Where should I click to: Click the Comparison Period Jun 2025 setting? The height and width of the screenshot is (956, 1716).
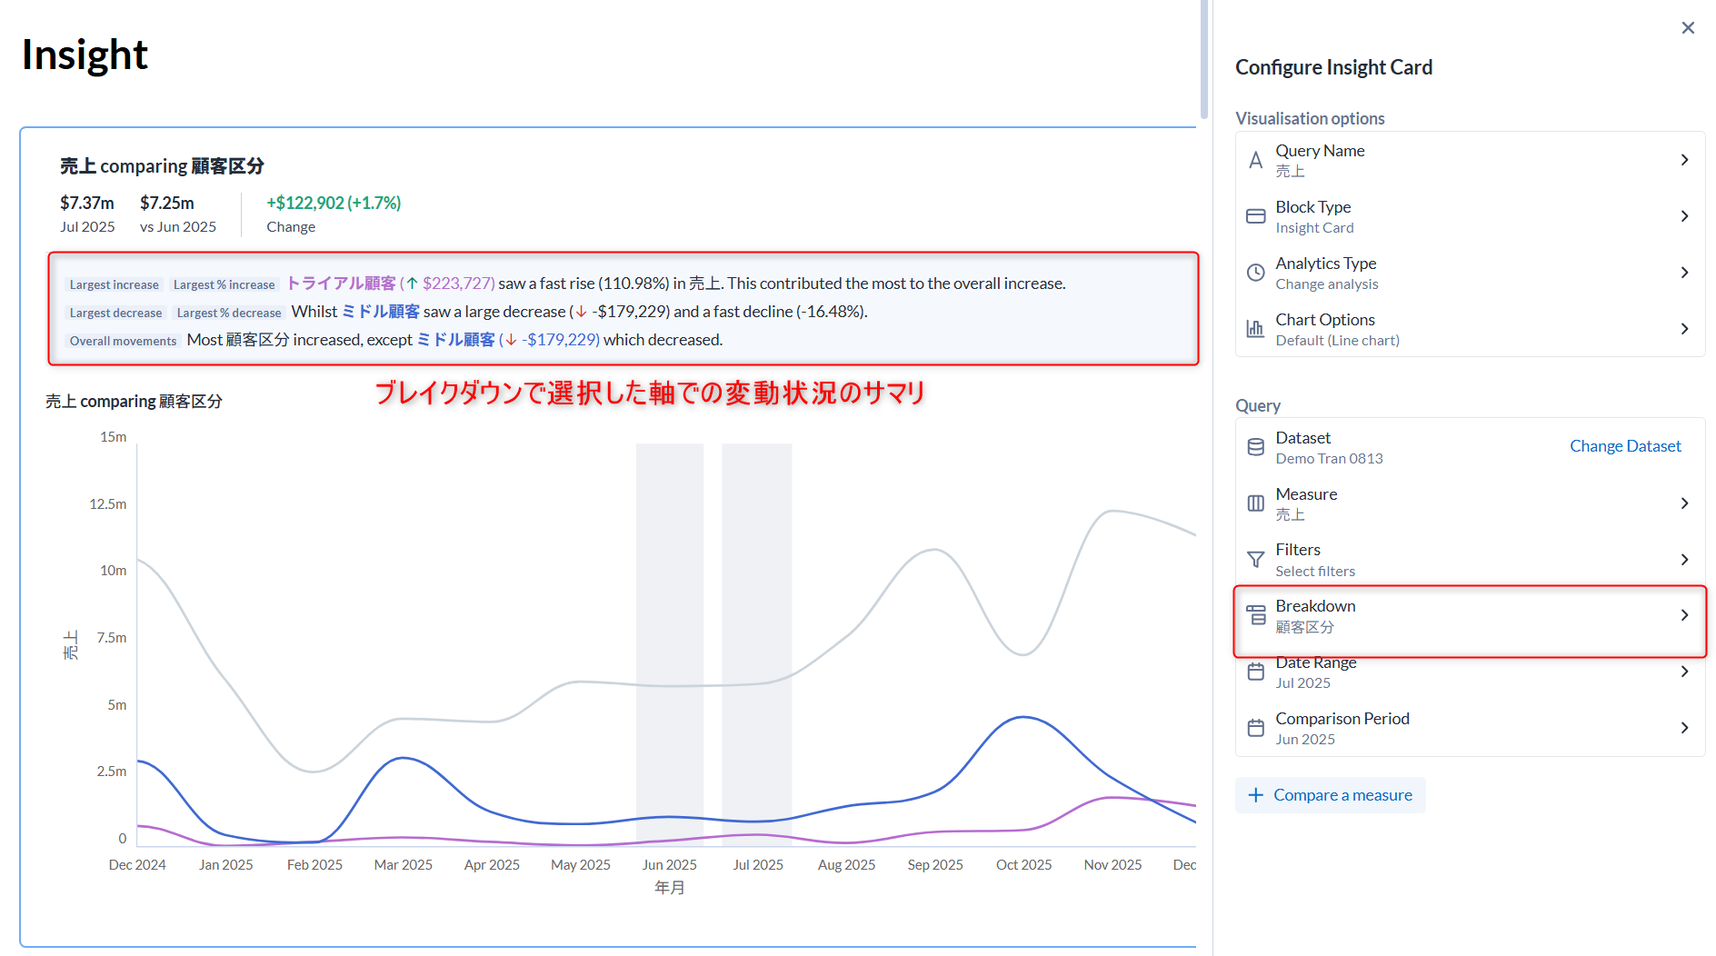point(1470,728)
